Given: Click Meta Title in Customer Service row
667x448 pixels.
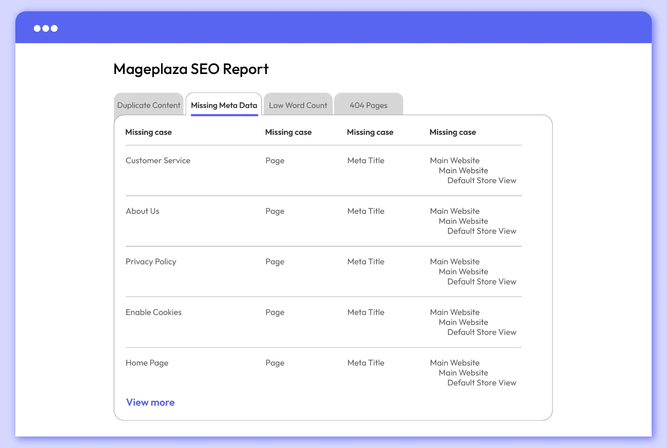Looking at the screenshot, I should point(366,160).
